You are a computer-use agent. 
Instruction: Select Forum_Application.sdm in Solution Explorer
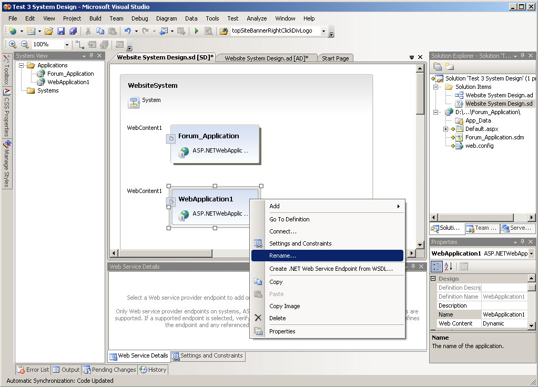[494, 137]
